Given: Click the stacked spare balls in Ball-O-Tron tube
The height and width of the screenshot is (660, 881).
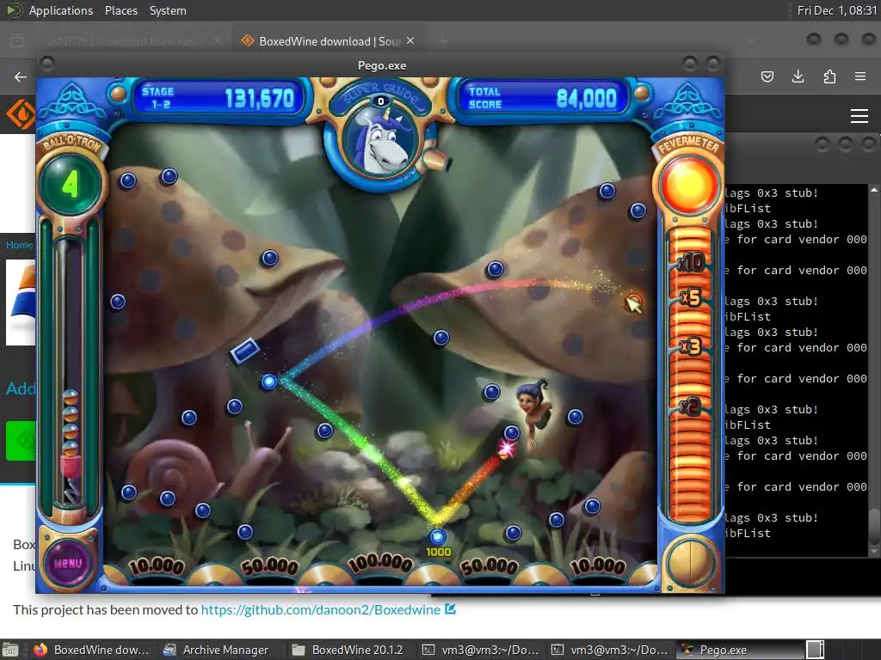Looking at the screenshot, I should 71,423.
